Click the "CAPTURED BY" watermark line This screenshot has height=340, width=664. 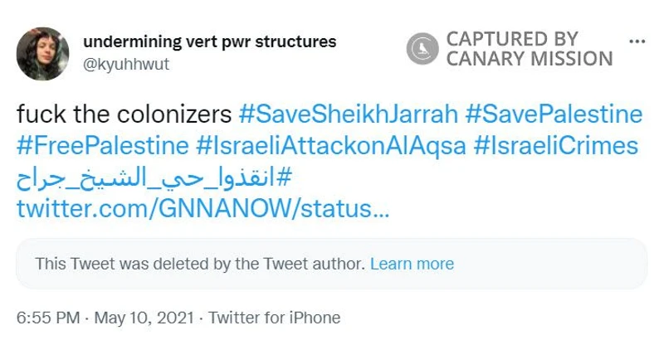[x=511, y=39]
